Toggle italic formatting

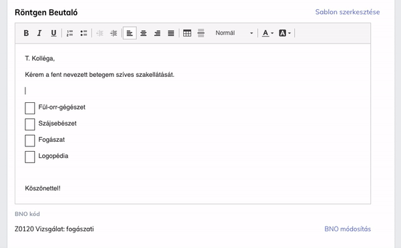(39, 33)
